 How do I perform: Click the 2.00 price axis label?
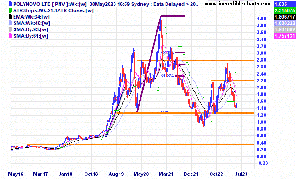261,87
